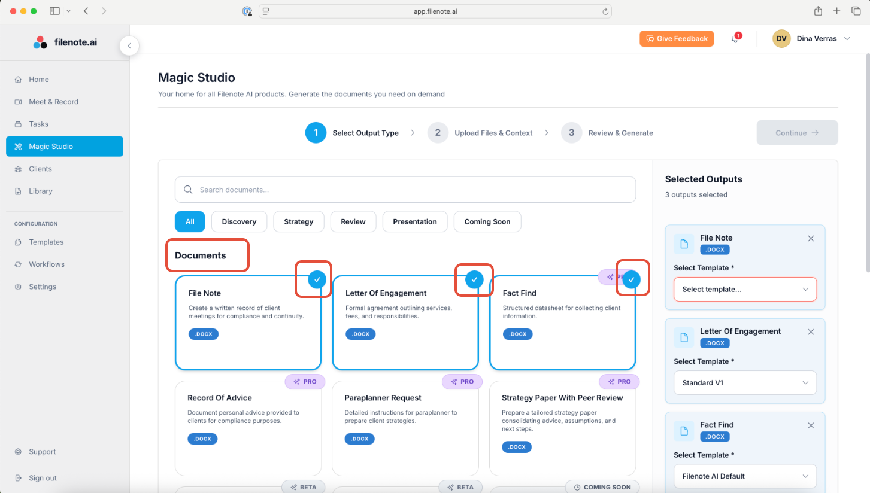Screen dimensions: 870x493
Task: Filter documents by the Discovery tab
Action: [x=239, y=221]
